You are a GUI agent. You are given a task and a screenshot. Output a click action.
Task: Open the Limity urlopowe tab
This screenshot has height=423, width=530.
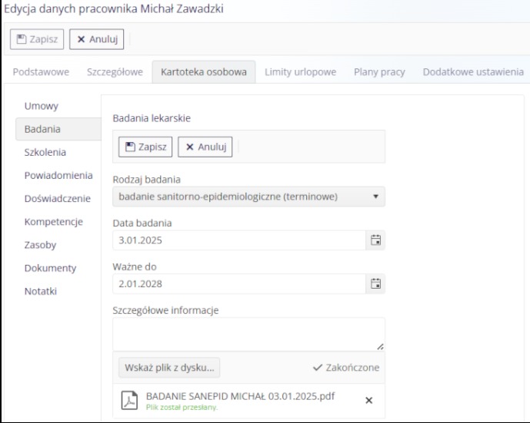click(301, 72)
